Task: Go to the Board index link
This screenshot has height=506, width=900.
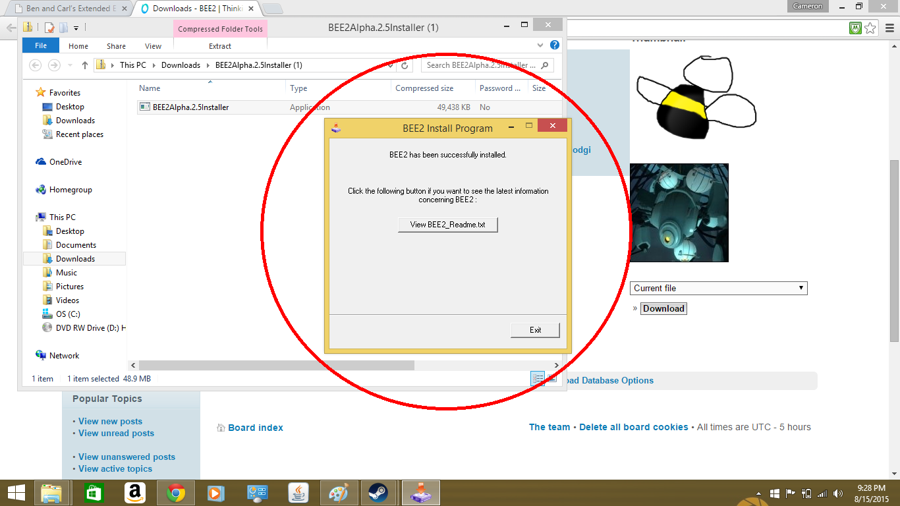Action: coord(256,428)
